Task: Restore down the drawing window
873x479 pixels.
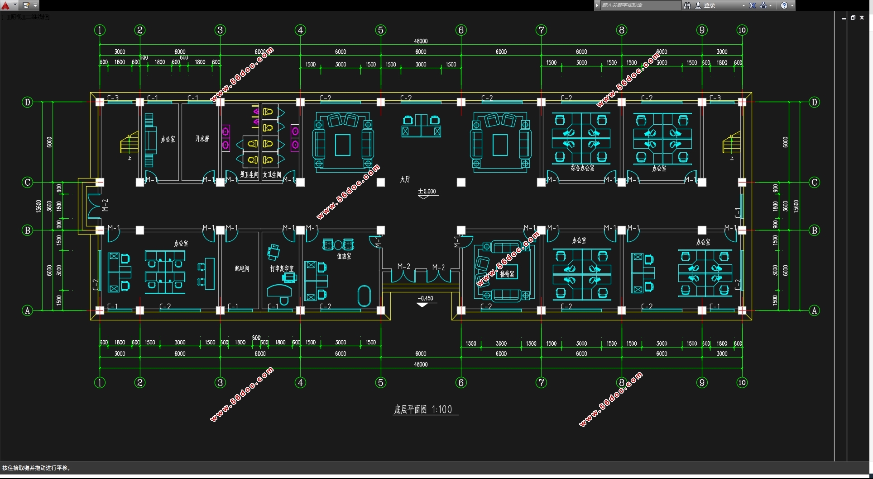Action: 853,18
